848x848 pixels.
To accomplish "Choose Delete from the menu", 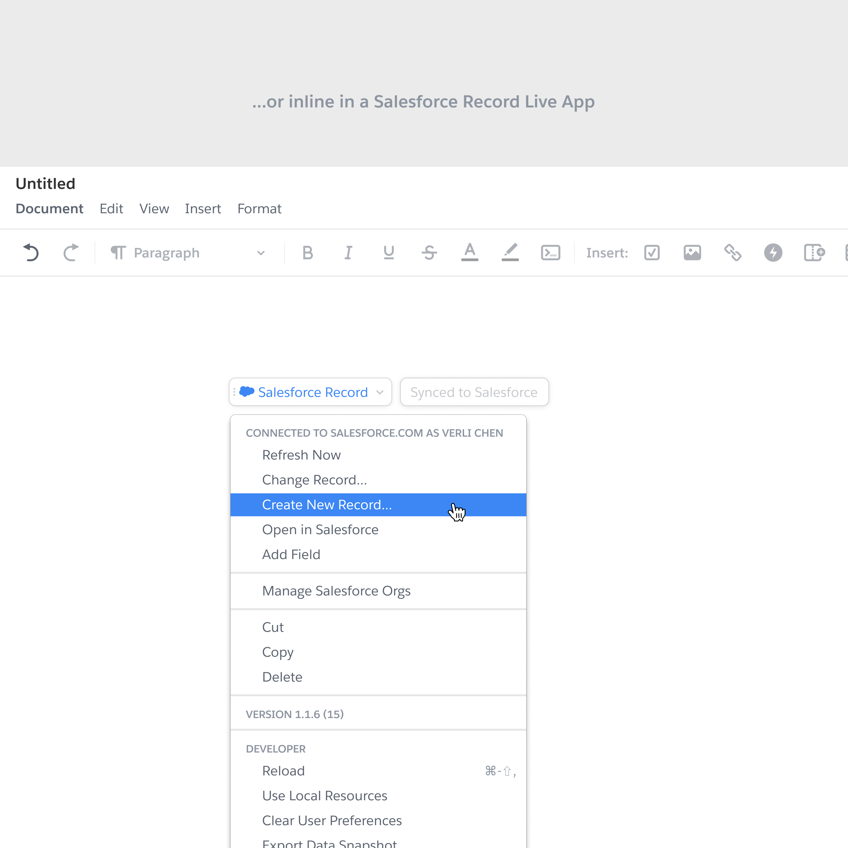I will [378, 677].
